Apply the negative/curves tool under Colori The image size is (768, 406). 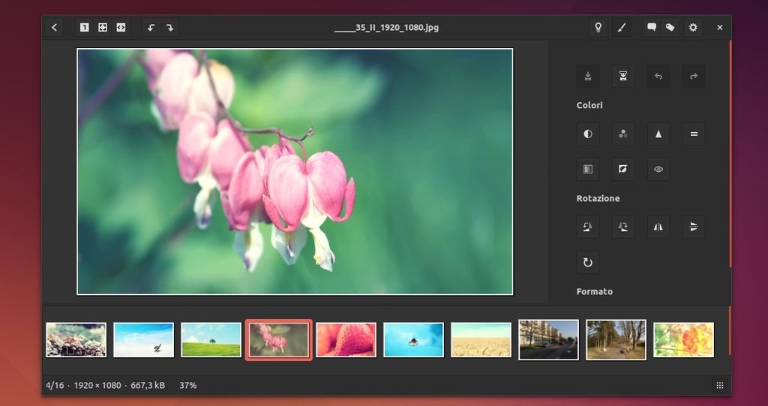coord(623,169)
